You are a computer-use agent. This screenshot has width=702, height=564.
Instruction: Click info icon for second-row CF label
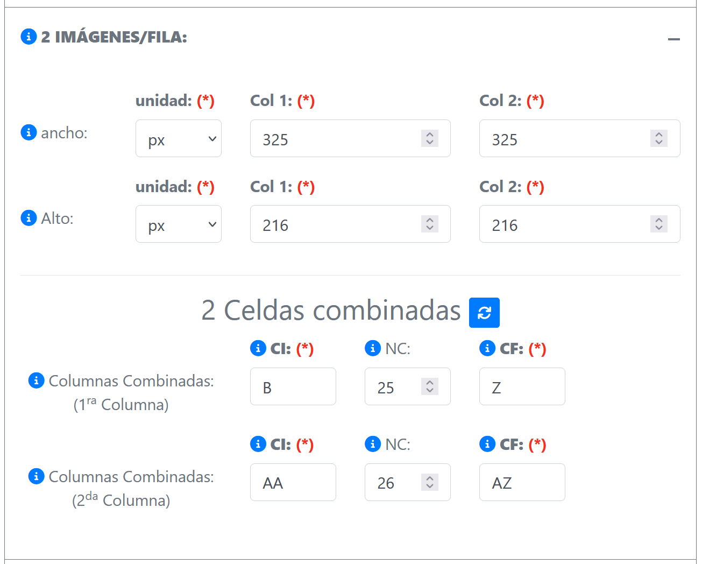[487, 444]
